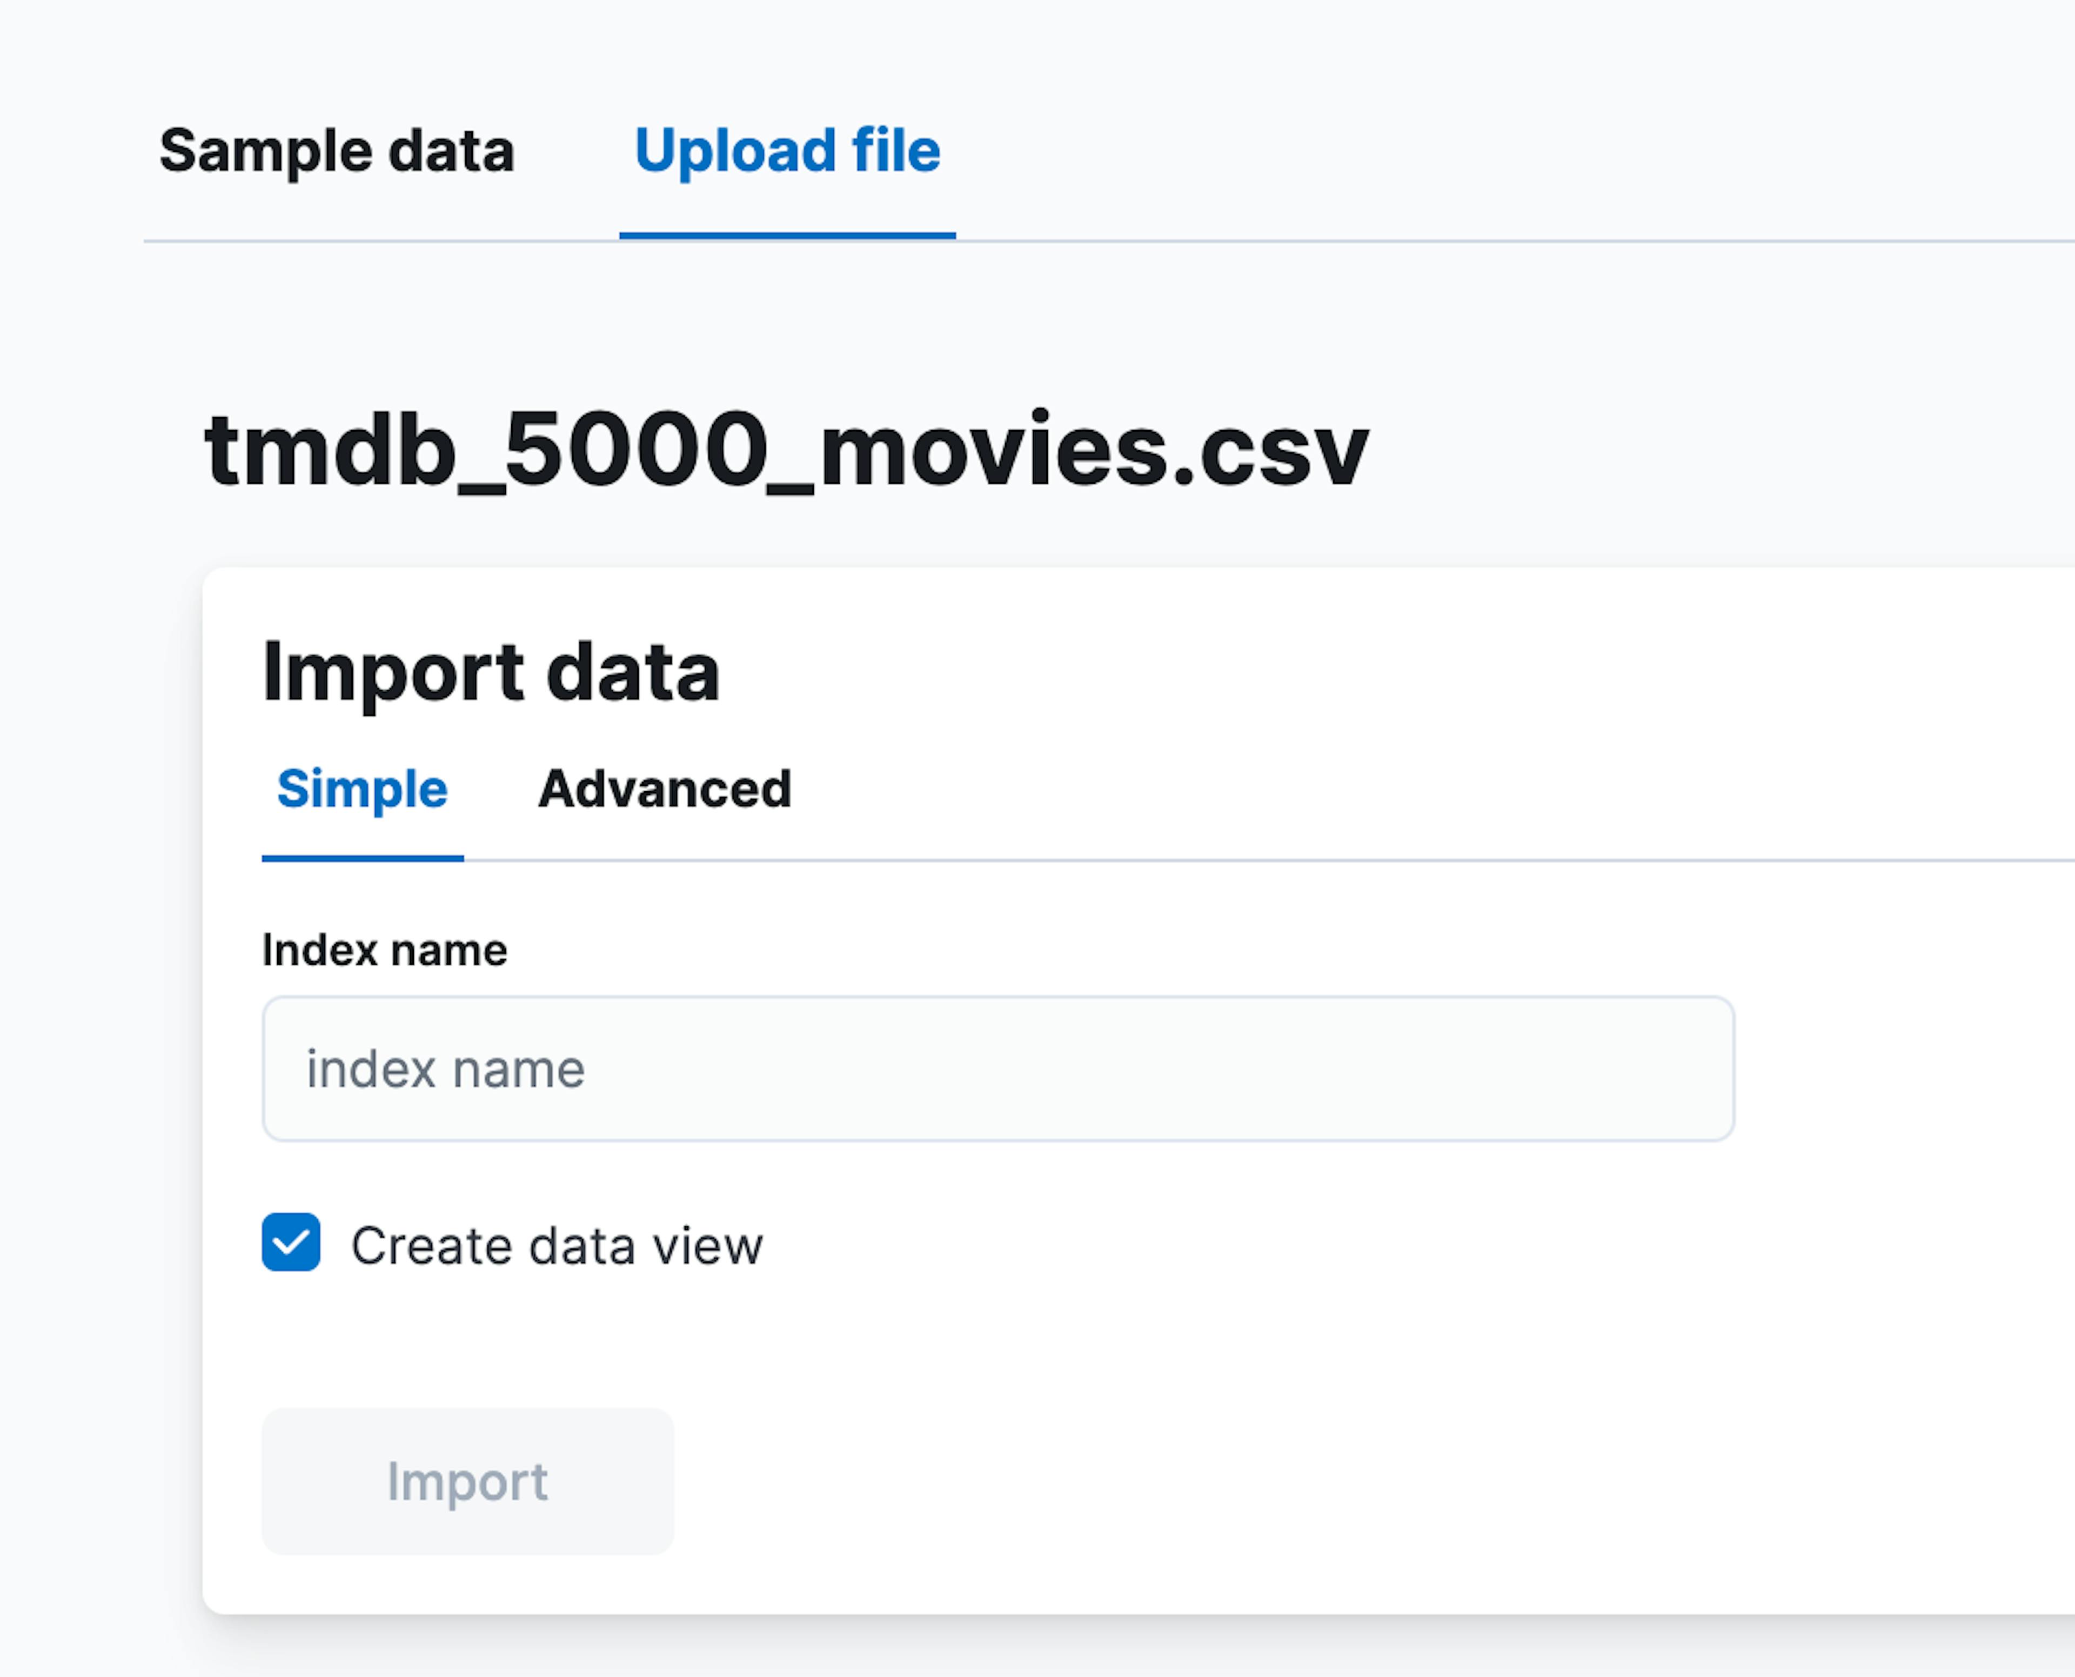Click the white checkmark icon in checkbox

point(291,1242)
